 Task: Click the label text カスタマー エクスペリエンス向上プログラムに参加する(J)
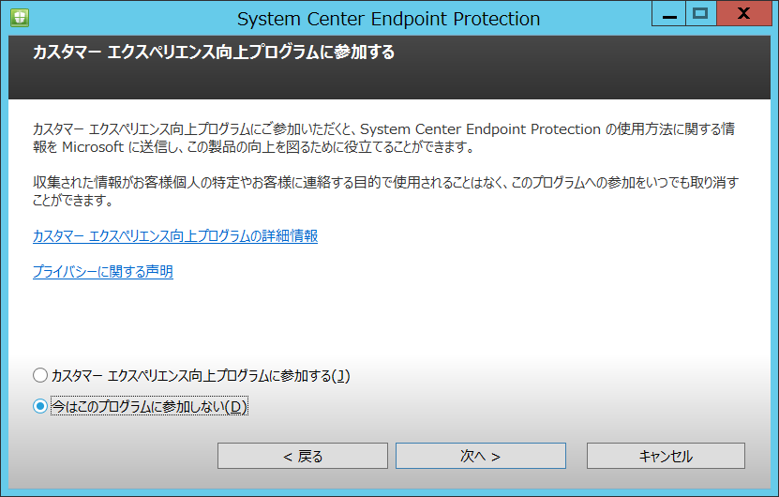click(x=201, y=376)
